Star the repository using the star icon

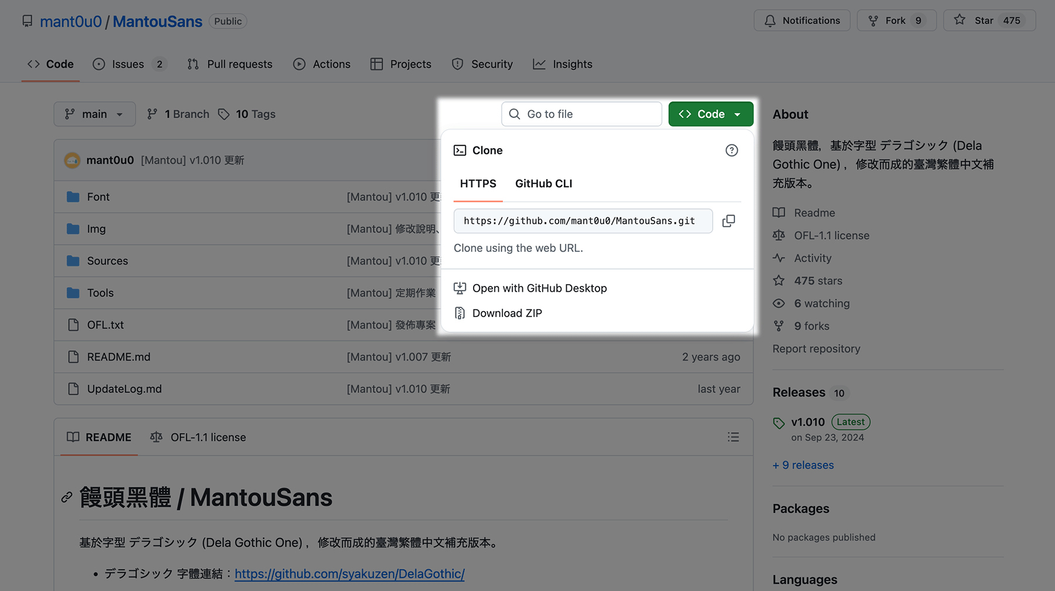click(x=959, y=20)
